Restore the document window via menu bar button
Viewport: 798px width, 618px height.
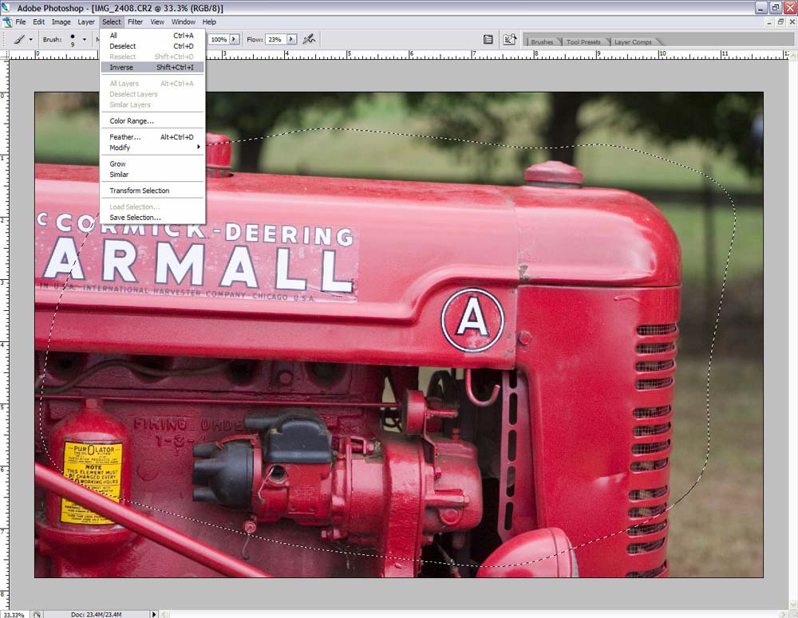(780, 22)
